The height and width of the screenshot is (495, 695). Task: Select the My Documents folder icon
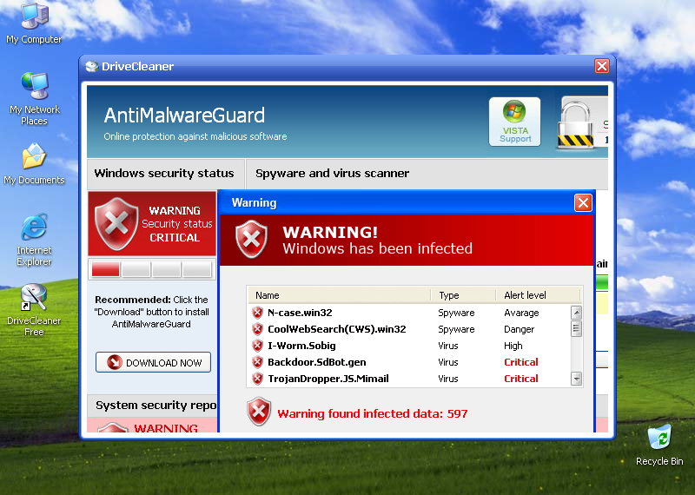[x=34, y=164]
